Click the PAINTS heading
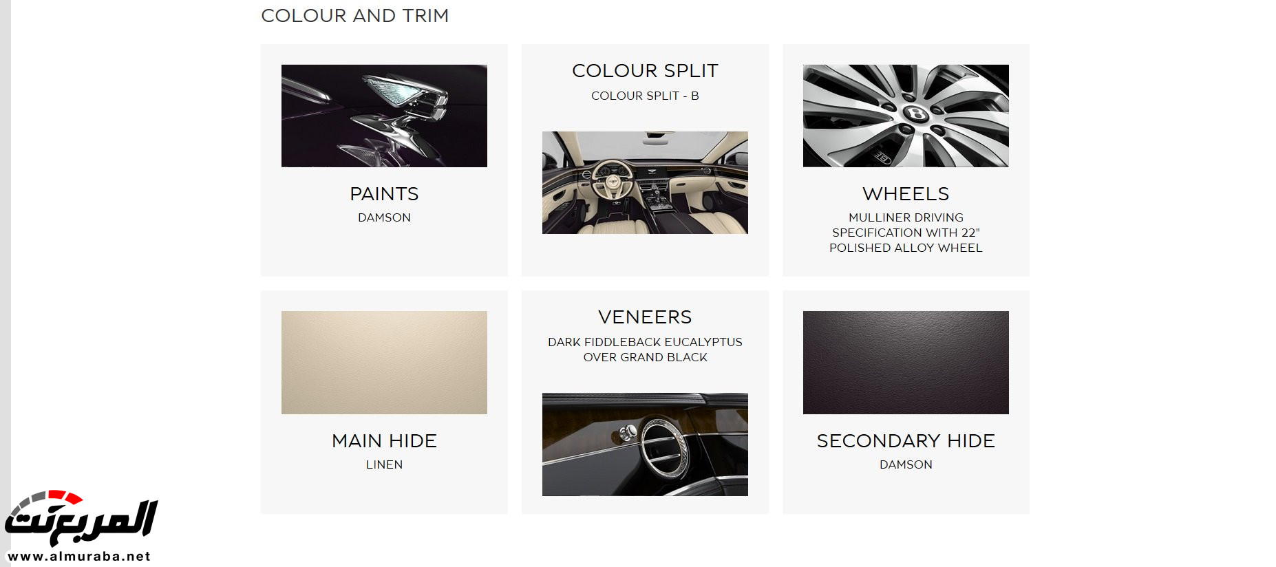 [384, 194]
